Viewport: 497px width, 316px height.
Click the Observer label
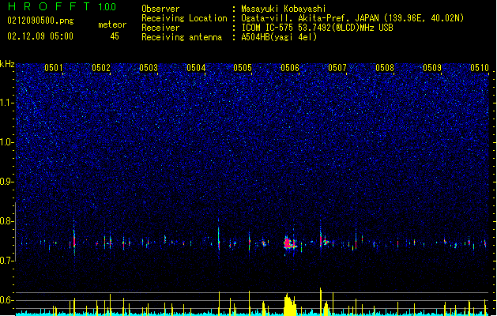click(x=160, y=9)
